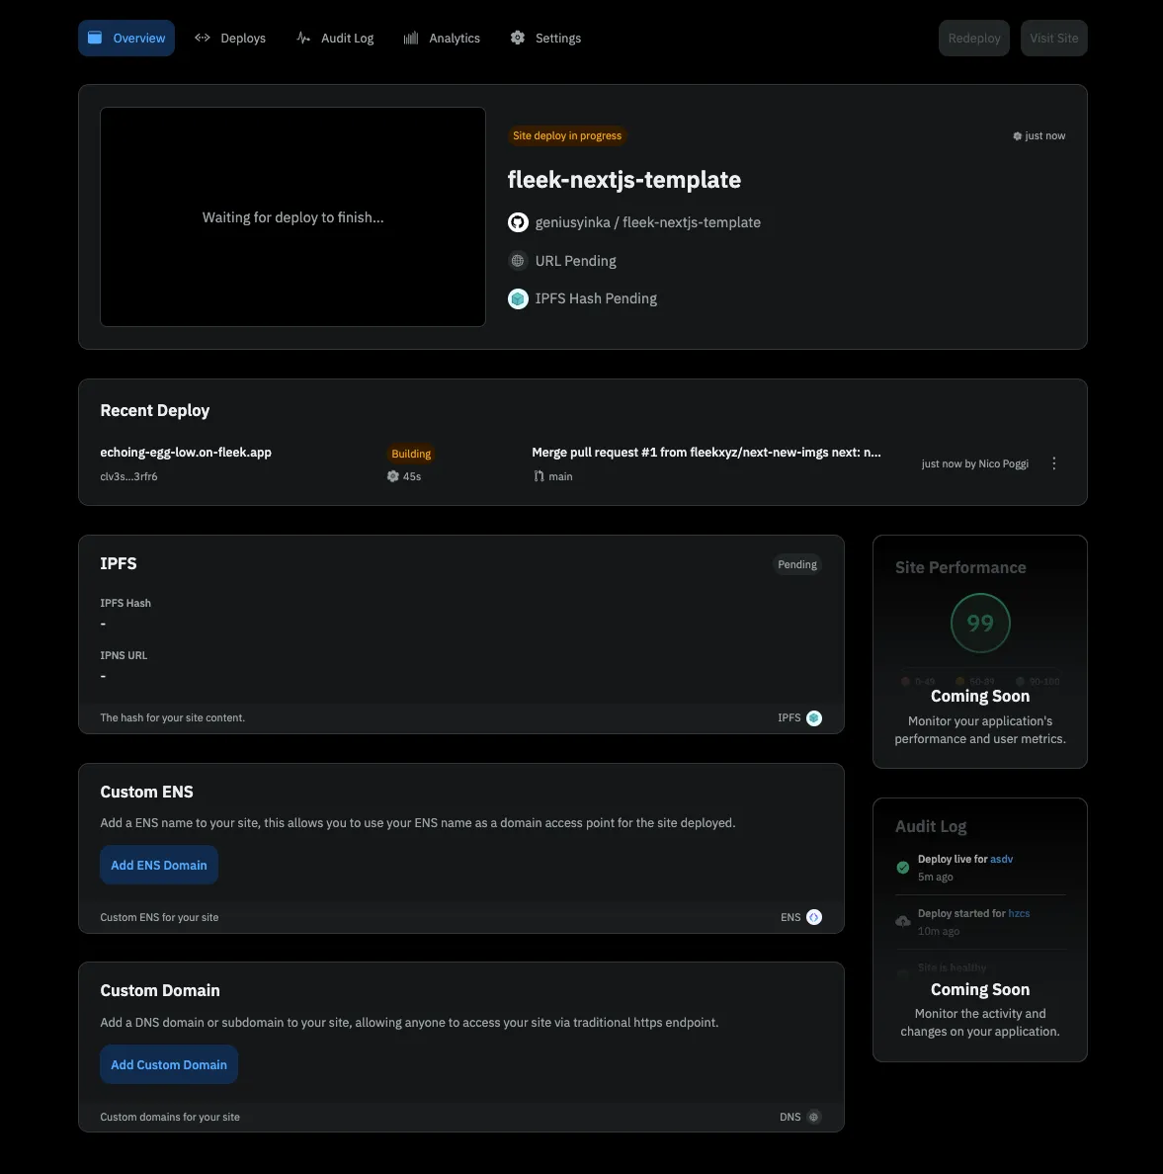Click the DNS icon in Custom Domain footer
This screenshot has width=1163, height=1174.
pos(814,1117)
